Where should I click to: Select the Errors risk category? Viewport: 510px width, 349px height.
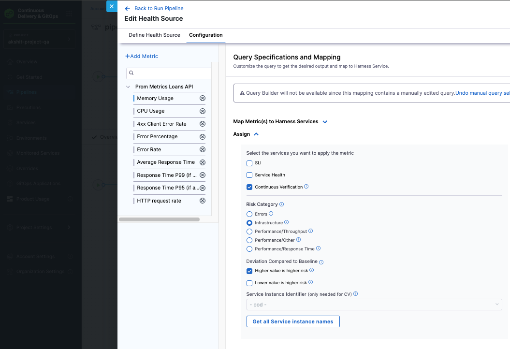pyautogui.click(x=249, y=214)
